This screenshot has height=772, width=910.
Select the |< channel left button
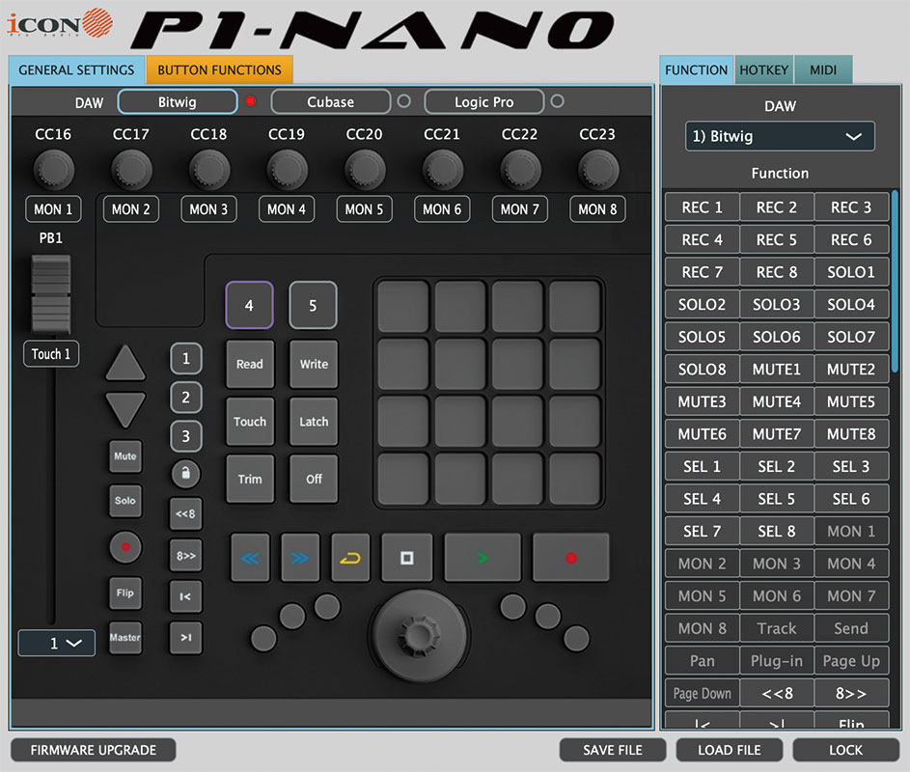coord(185,596)
